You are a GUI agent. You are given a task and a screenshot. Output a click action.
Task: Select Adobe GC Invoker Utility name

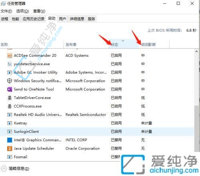click(x=36, y=72)
